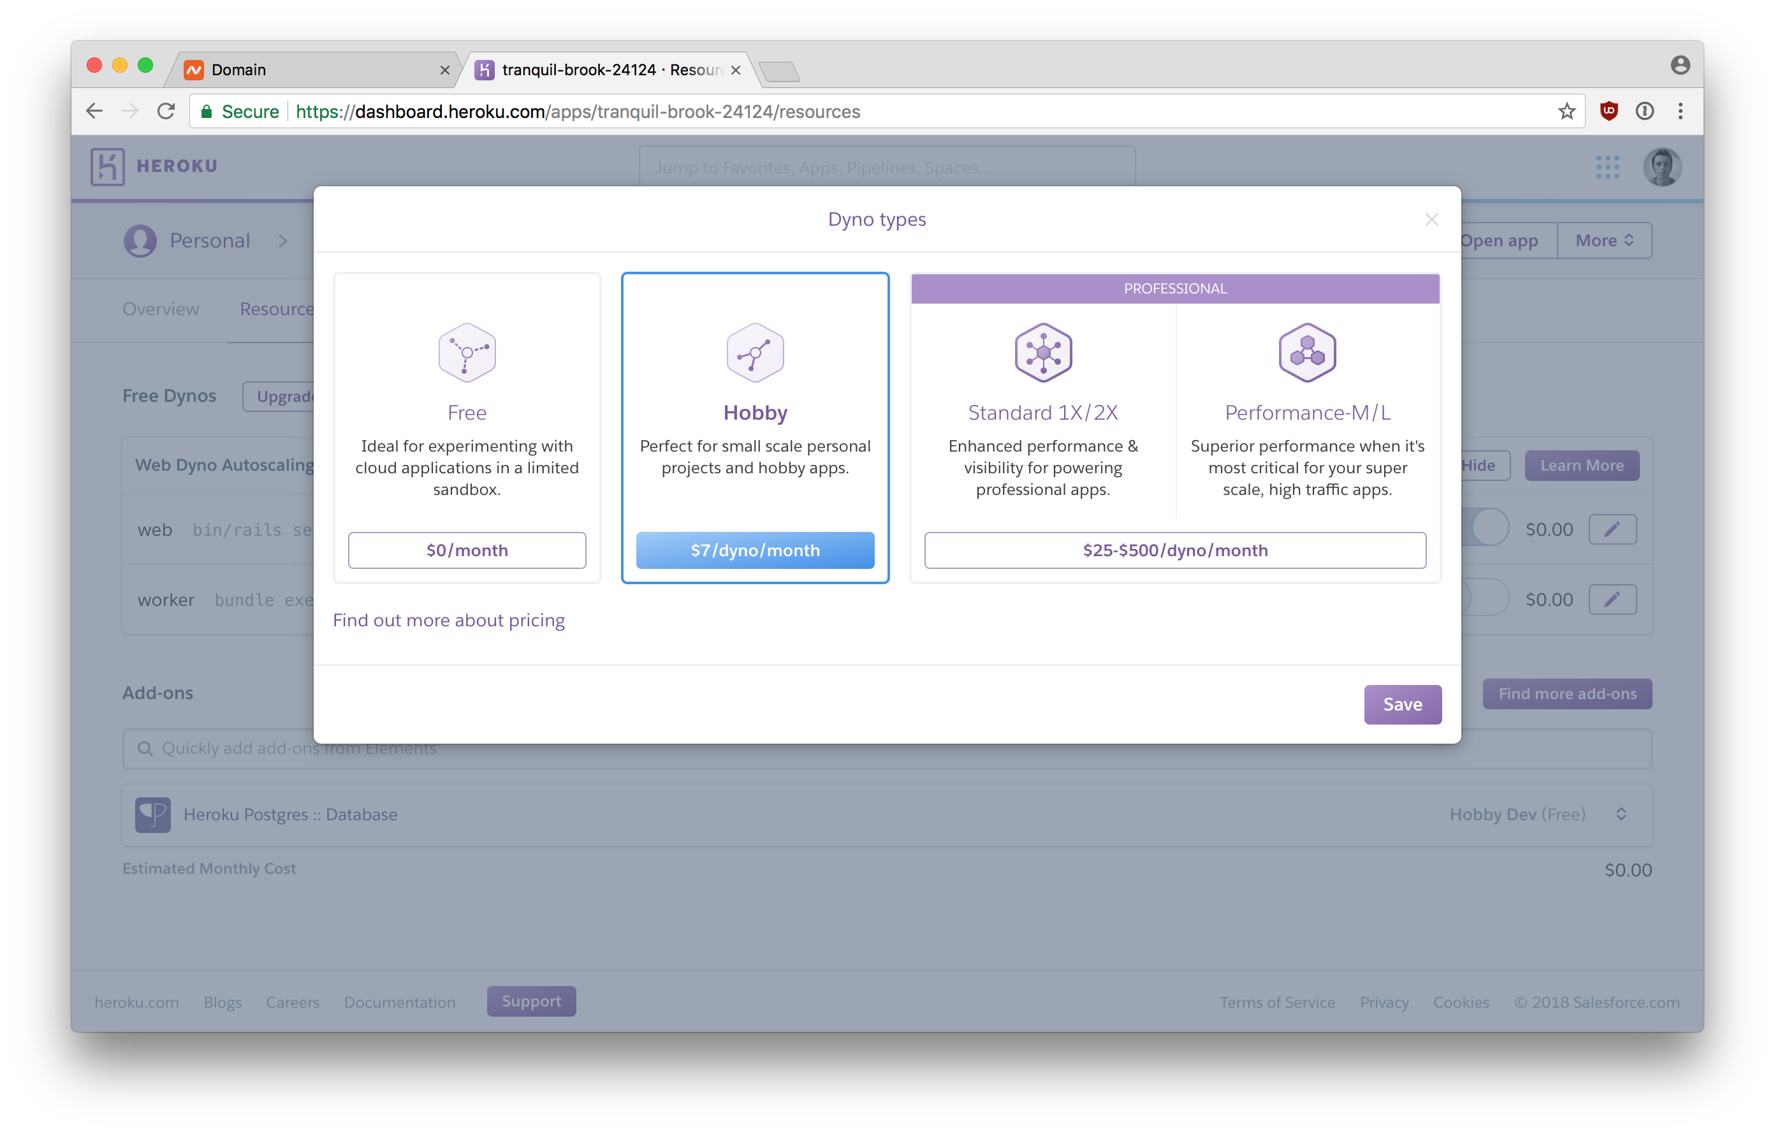Click the Hobby dyno hexagon icon
The image size is (1775, 1134).
755,353
